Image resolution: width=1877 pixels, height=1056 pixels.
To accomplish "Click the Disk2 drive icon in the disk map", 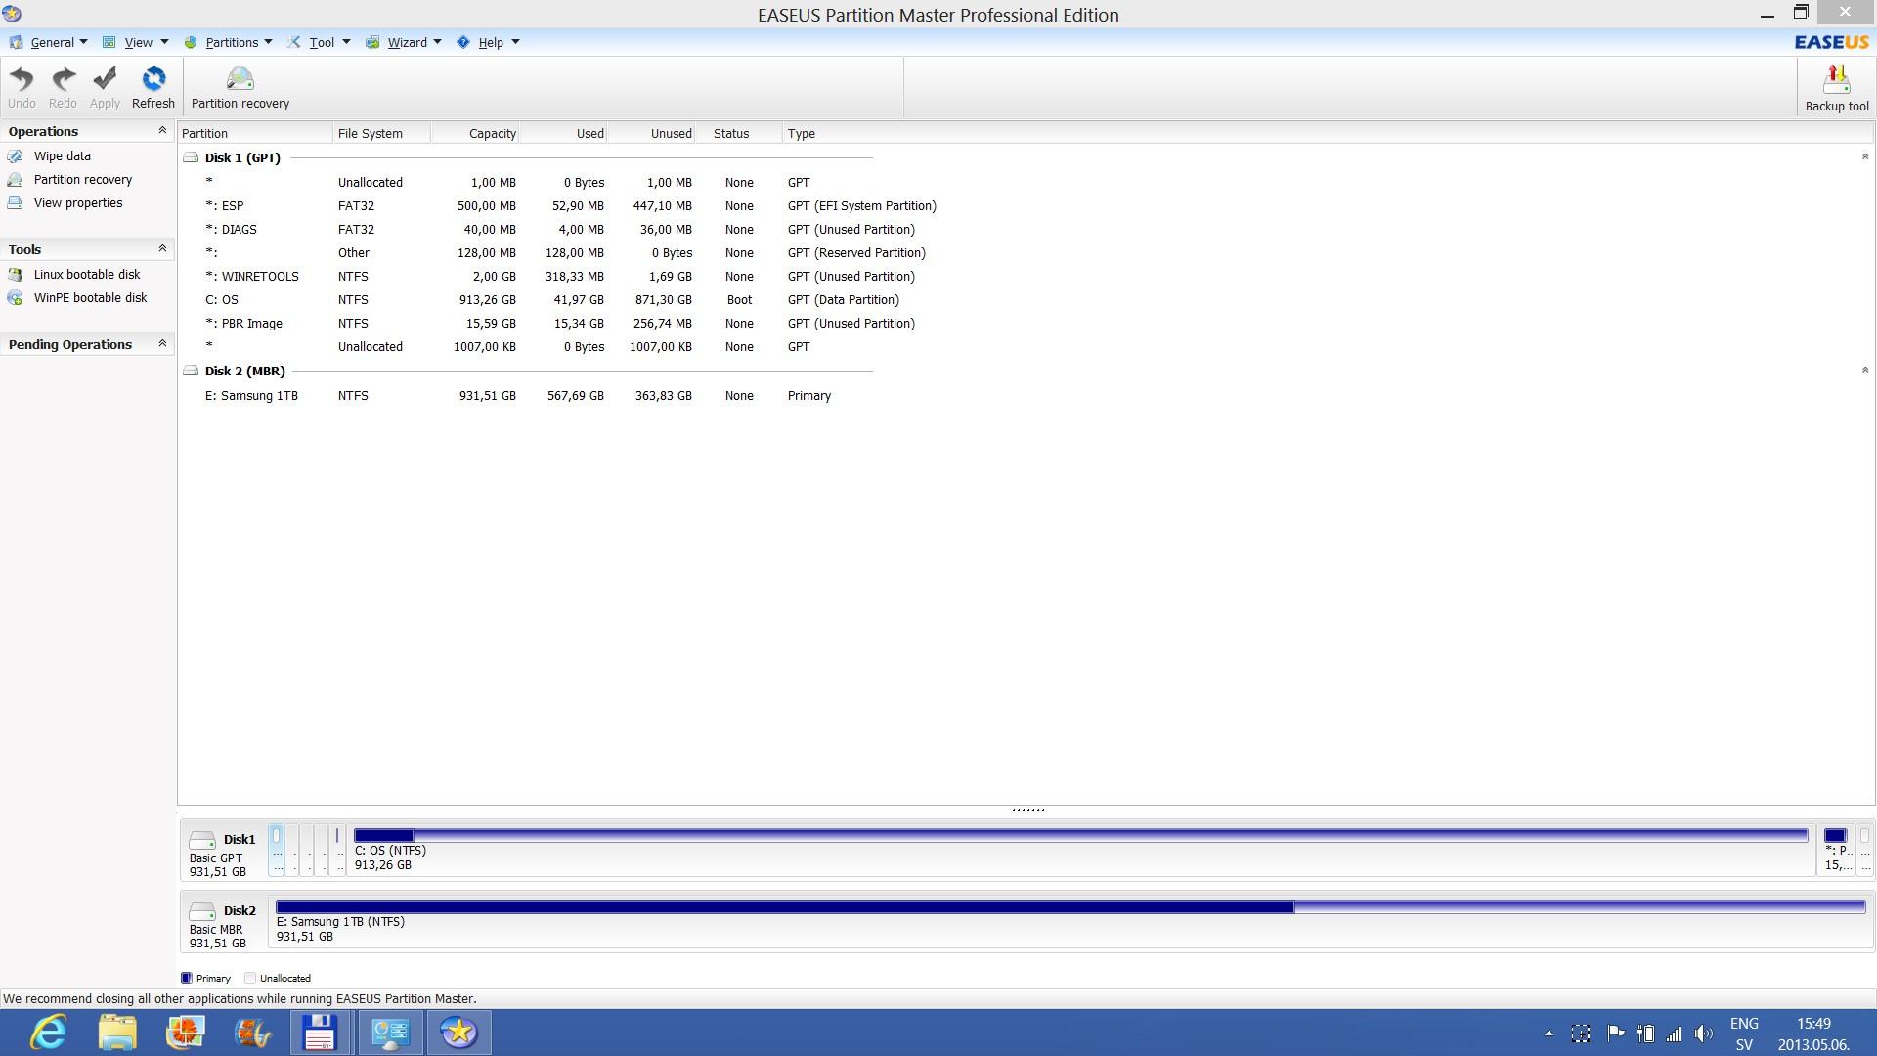I will [202, 911].
